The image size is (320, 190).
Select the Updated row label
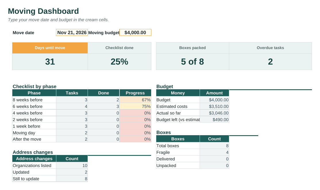pos(34,172)
